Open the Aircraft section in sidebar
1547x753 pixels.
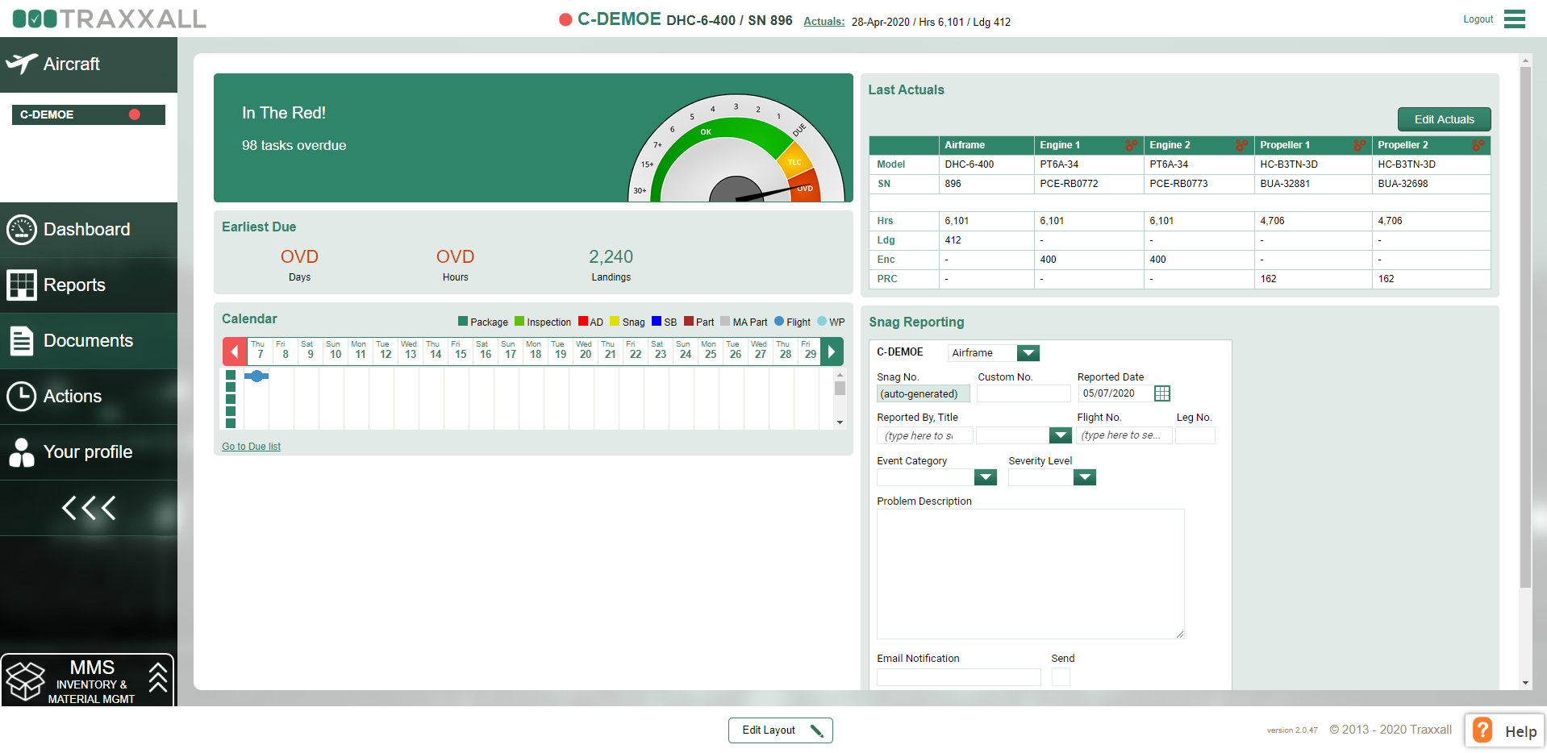tap(89, 64)
